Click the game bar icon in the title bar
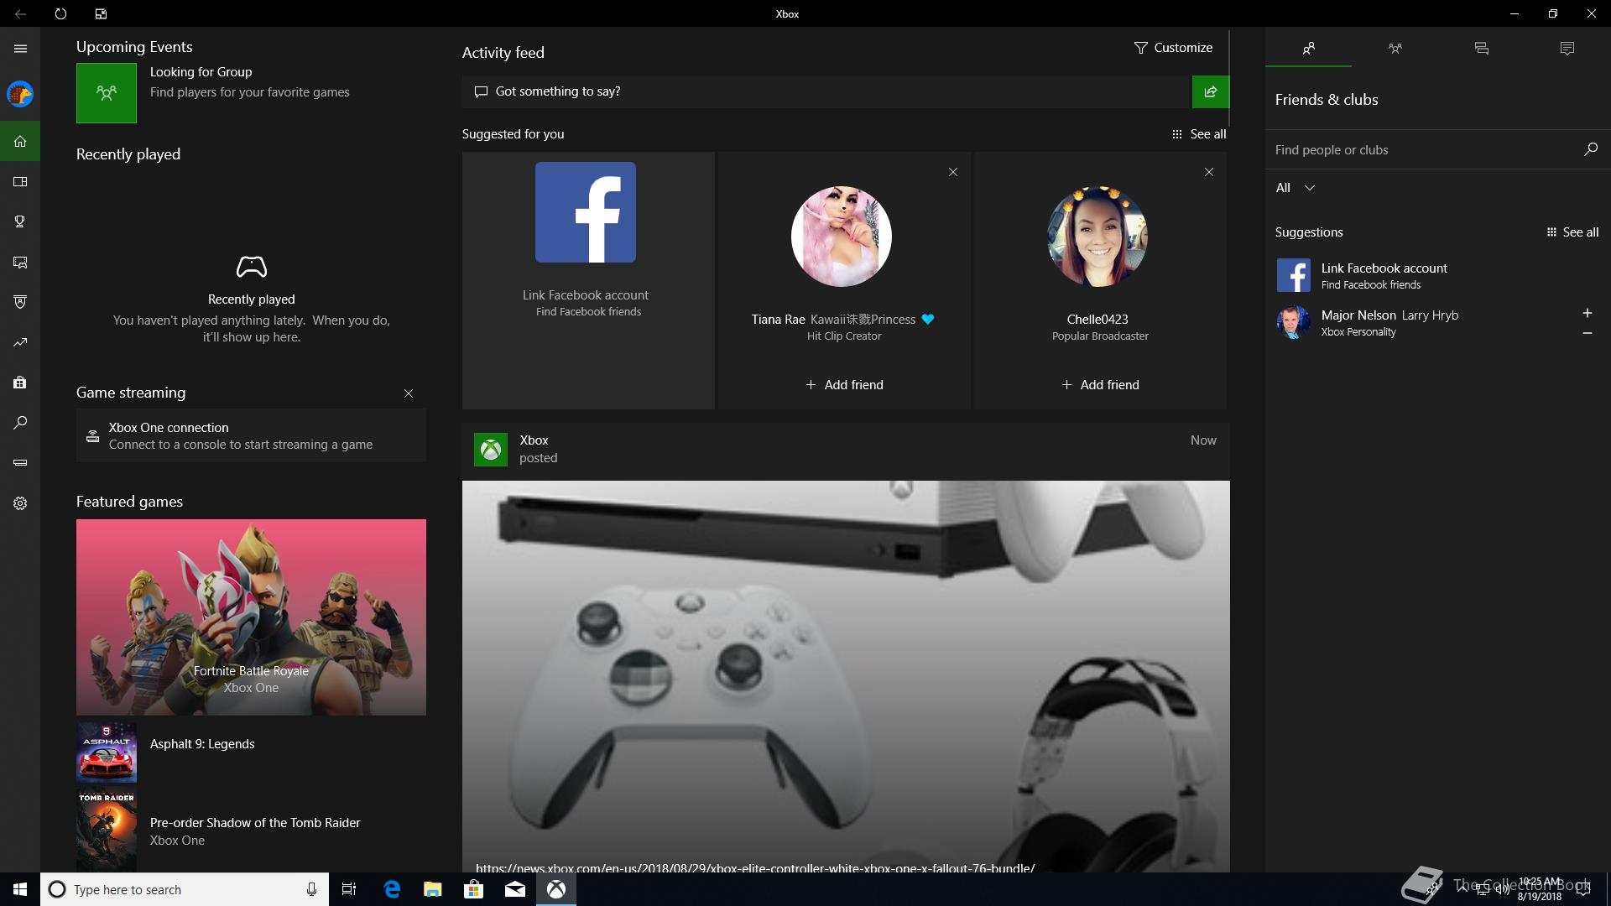Screen dimensions: 1611x906 pyautogui.click(x=101, y=13)
